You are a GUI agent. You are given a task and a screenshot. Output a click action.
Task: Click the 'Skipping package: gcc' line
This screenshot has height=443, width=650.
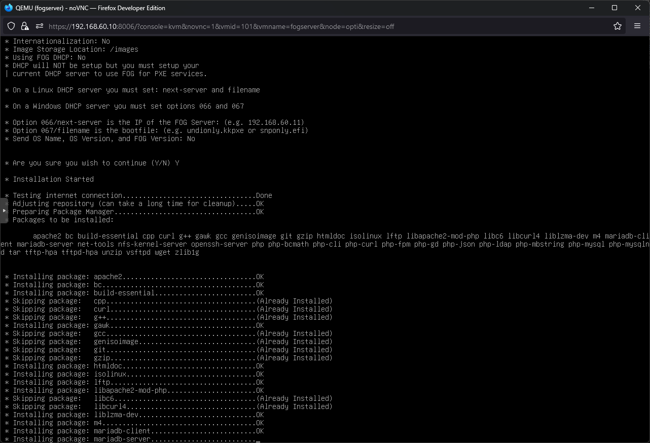(x=169, y=333)
